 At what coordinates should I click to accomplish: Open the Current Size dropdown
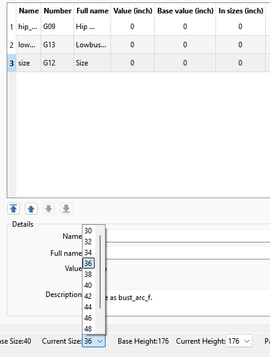(x=93, y=341)
